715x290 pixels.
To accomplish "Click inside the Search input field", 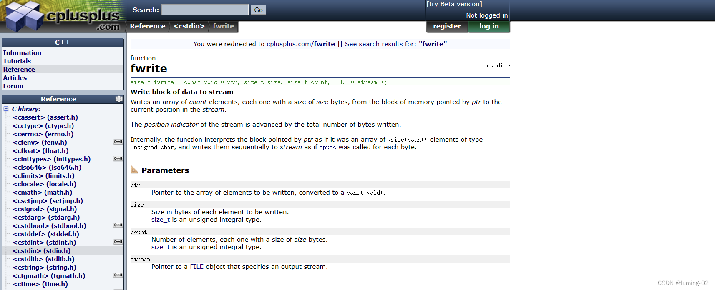I will tap(205, 10).
